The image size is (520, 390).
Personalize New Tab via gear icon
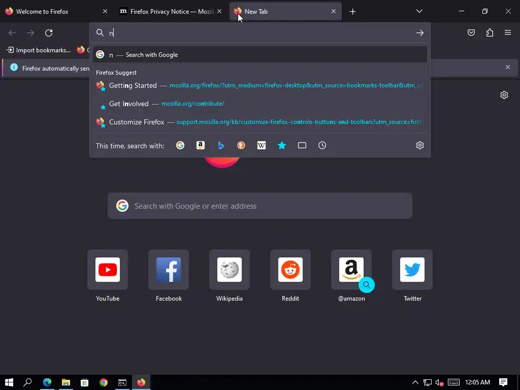click(x=504, y=95)
